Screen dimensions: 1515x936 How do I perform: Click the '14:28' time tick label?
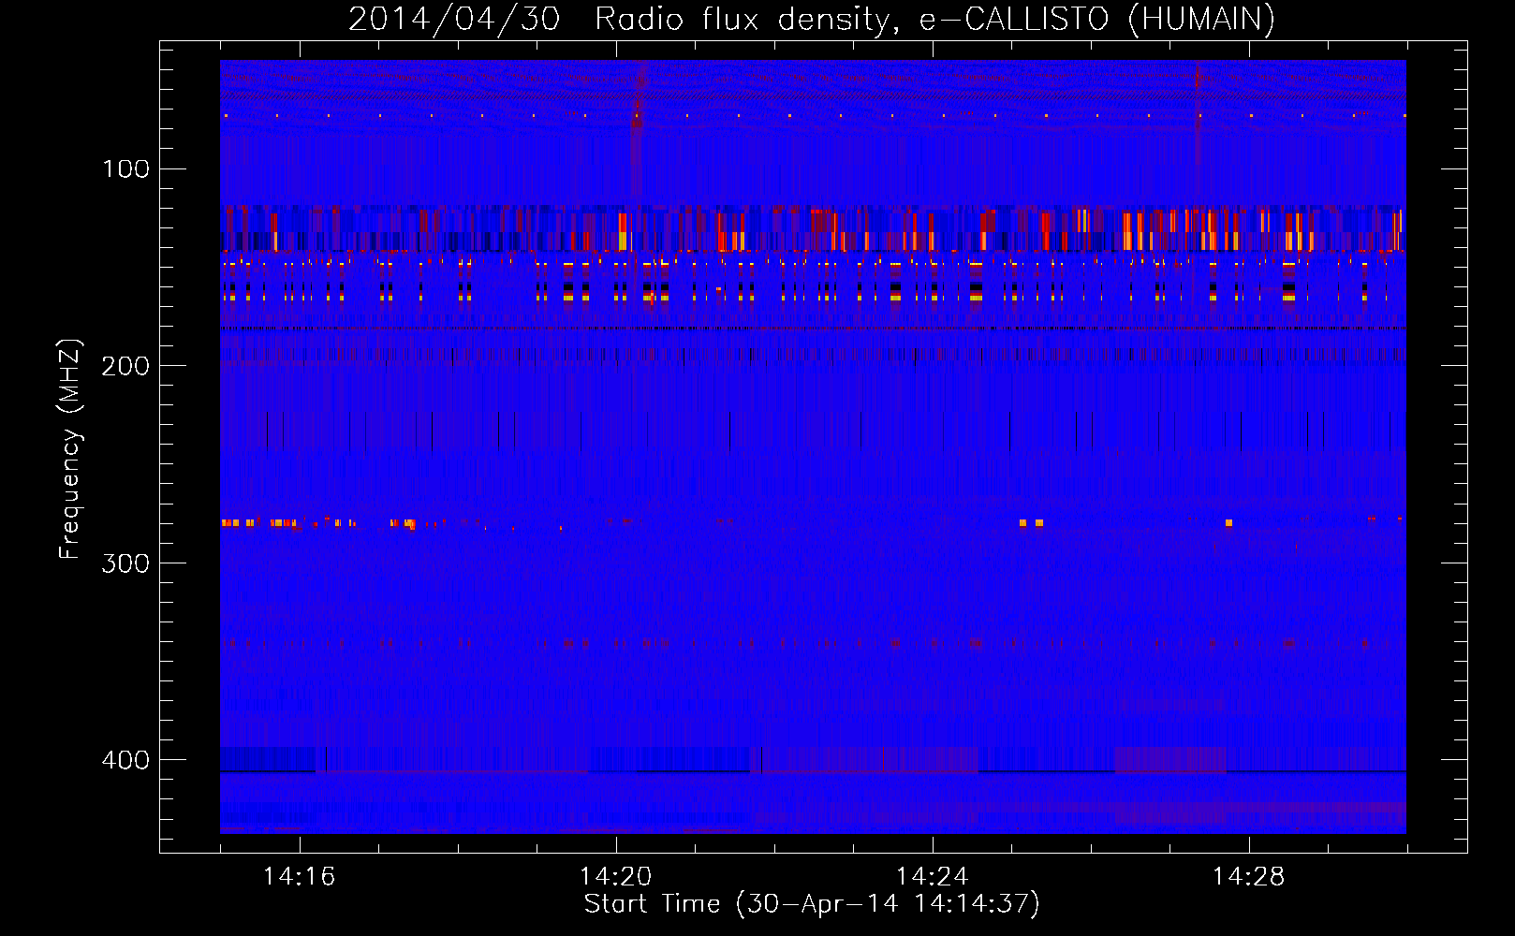1248,877
